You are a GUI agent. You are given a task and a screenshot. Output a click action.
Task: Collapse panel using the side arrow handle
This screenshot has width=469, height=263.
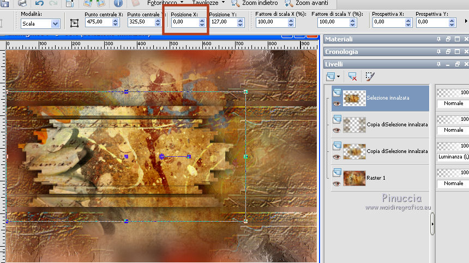(432, 224)
